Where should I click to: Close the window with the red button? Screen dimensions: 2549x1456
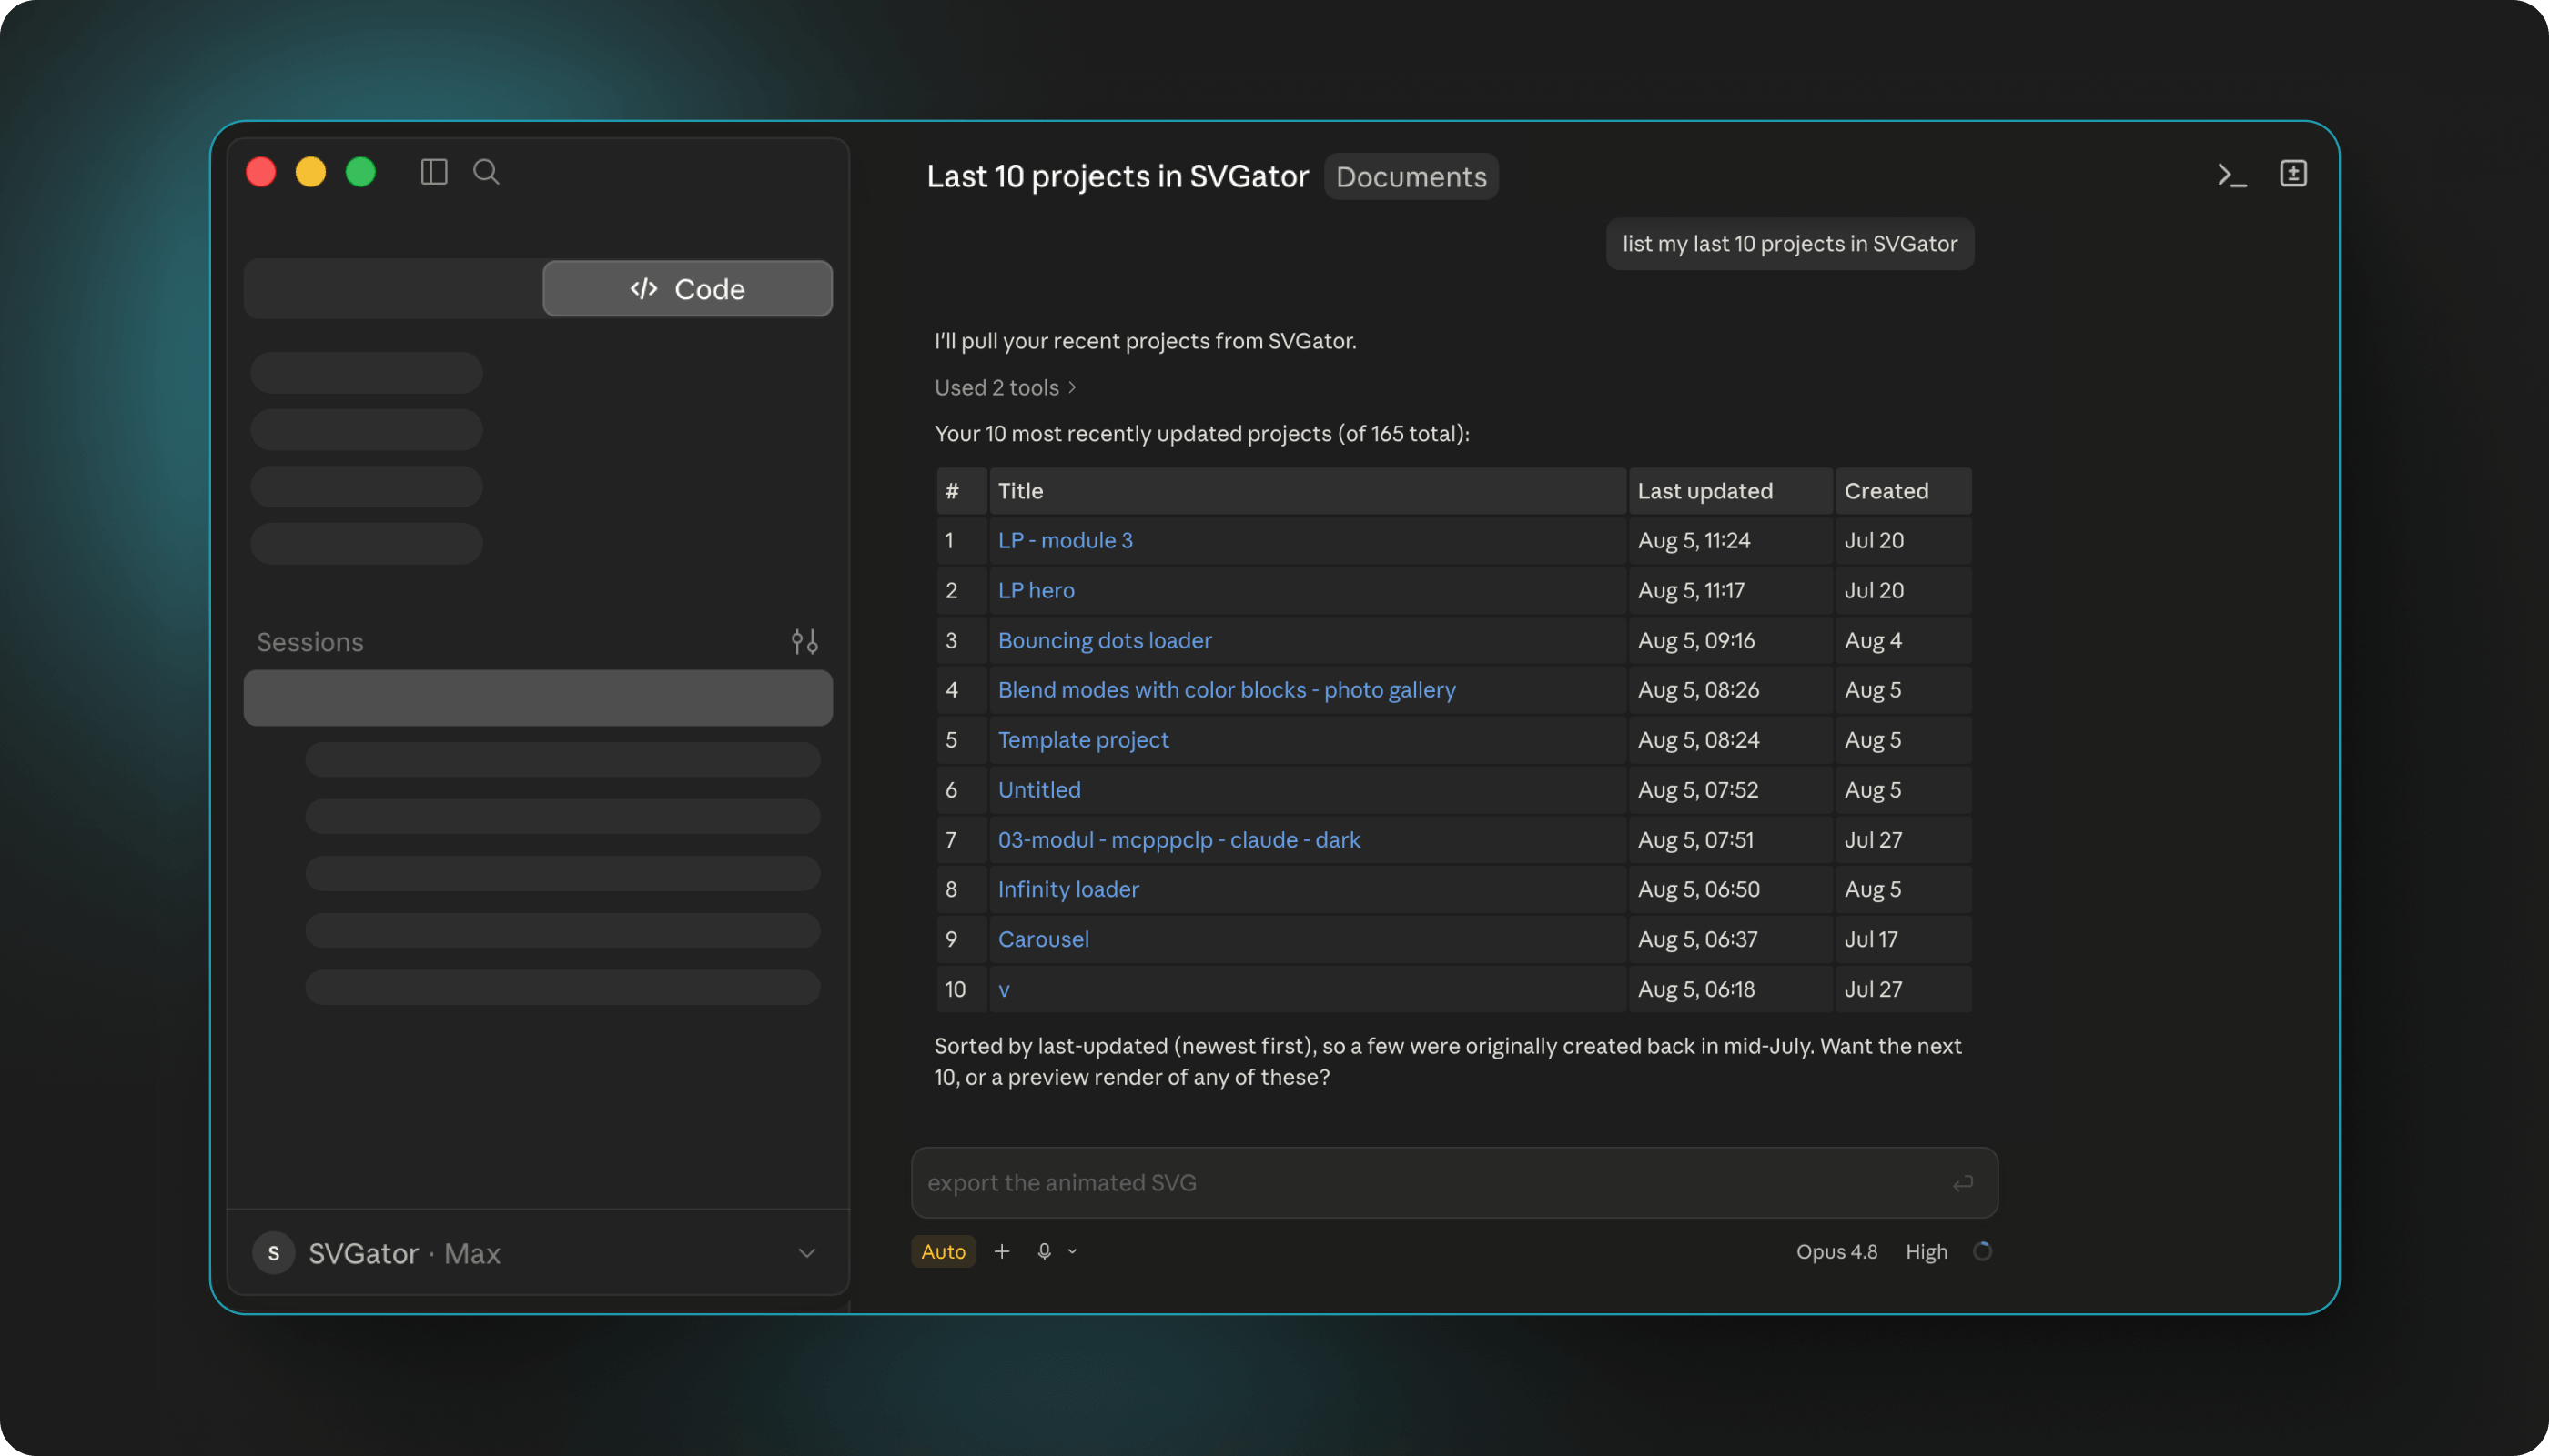[x=261, y=172]
